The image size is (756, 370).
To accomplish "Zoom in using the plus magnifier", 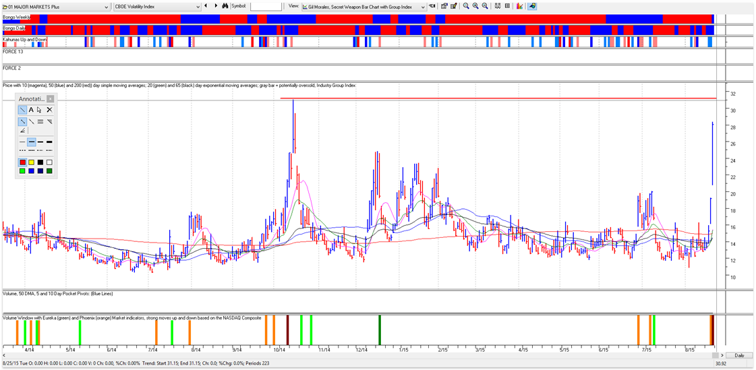I will click(x=475, y=6).
